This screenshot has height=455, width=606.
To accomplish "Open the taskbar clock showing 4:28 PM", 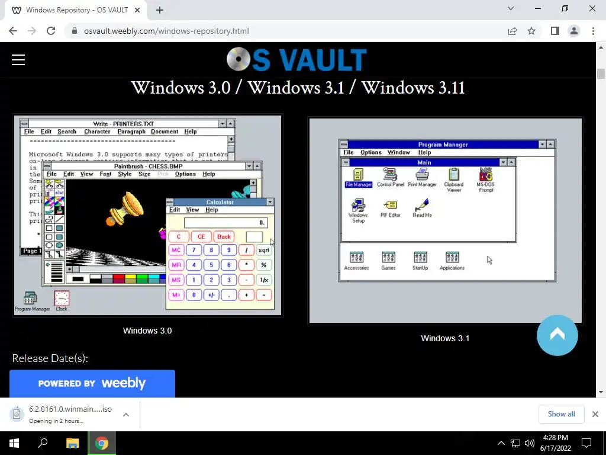I will (x=555, y=443).
